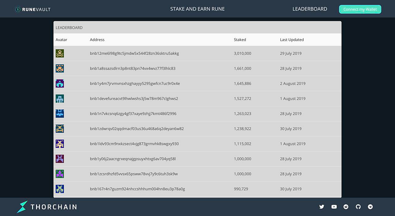Click avatar beside address bnb1zcsrdhzfd5vvsx65psww78vvj7y9c6tuh3sk9w
The height and width of the screenshot is (216, 395).
60,174
